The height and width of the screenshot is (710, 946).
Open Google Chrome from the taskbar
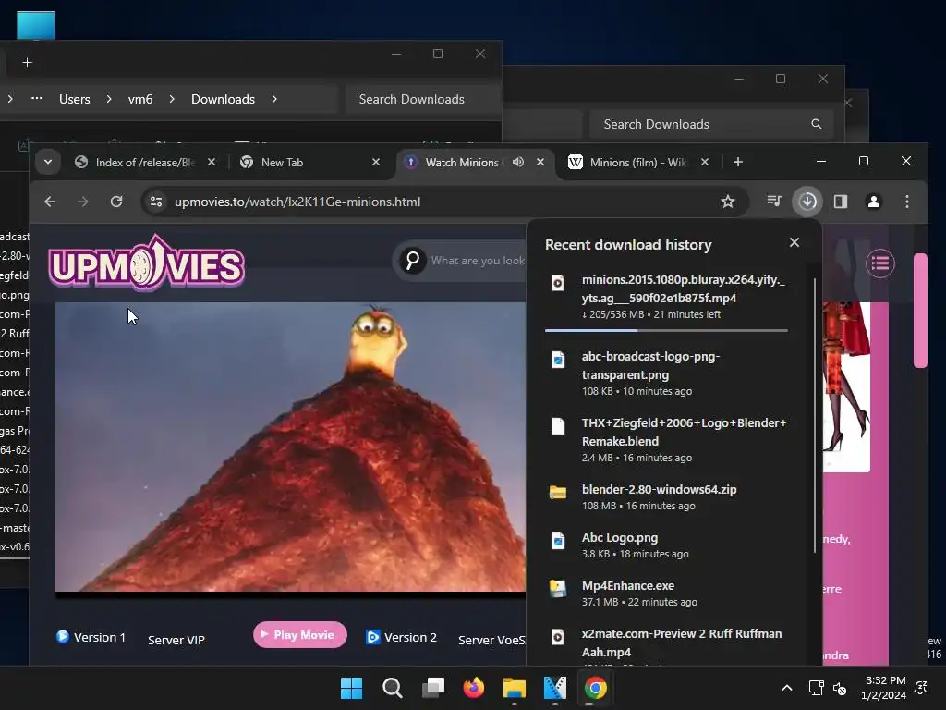(x=596, y=688)
